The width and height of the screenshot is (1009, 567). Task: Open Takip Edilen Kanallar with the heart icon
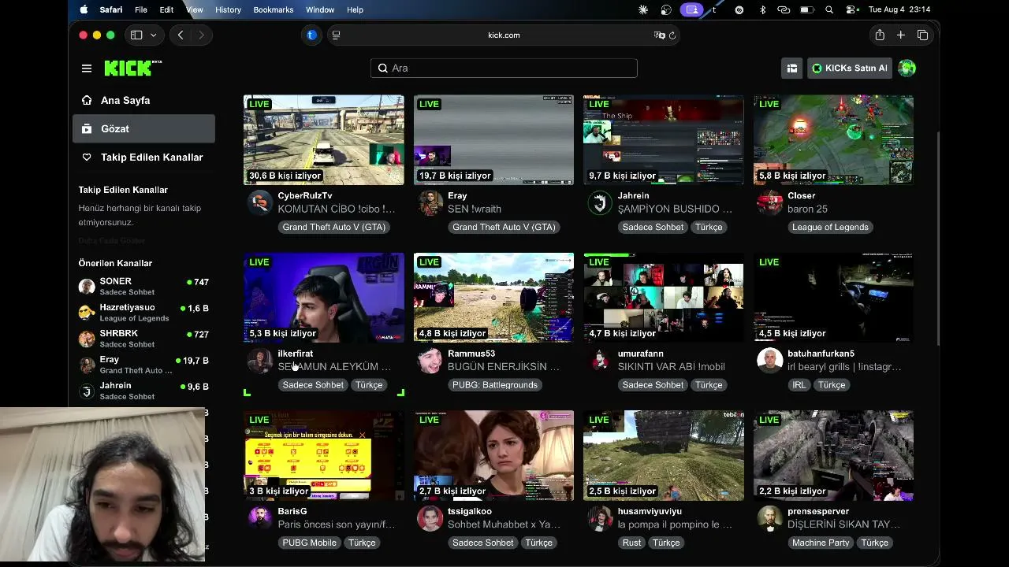(x=143, y=157)
